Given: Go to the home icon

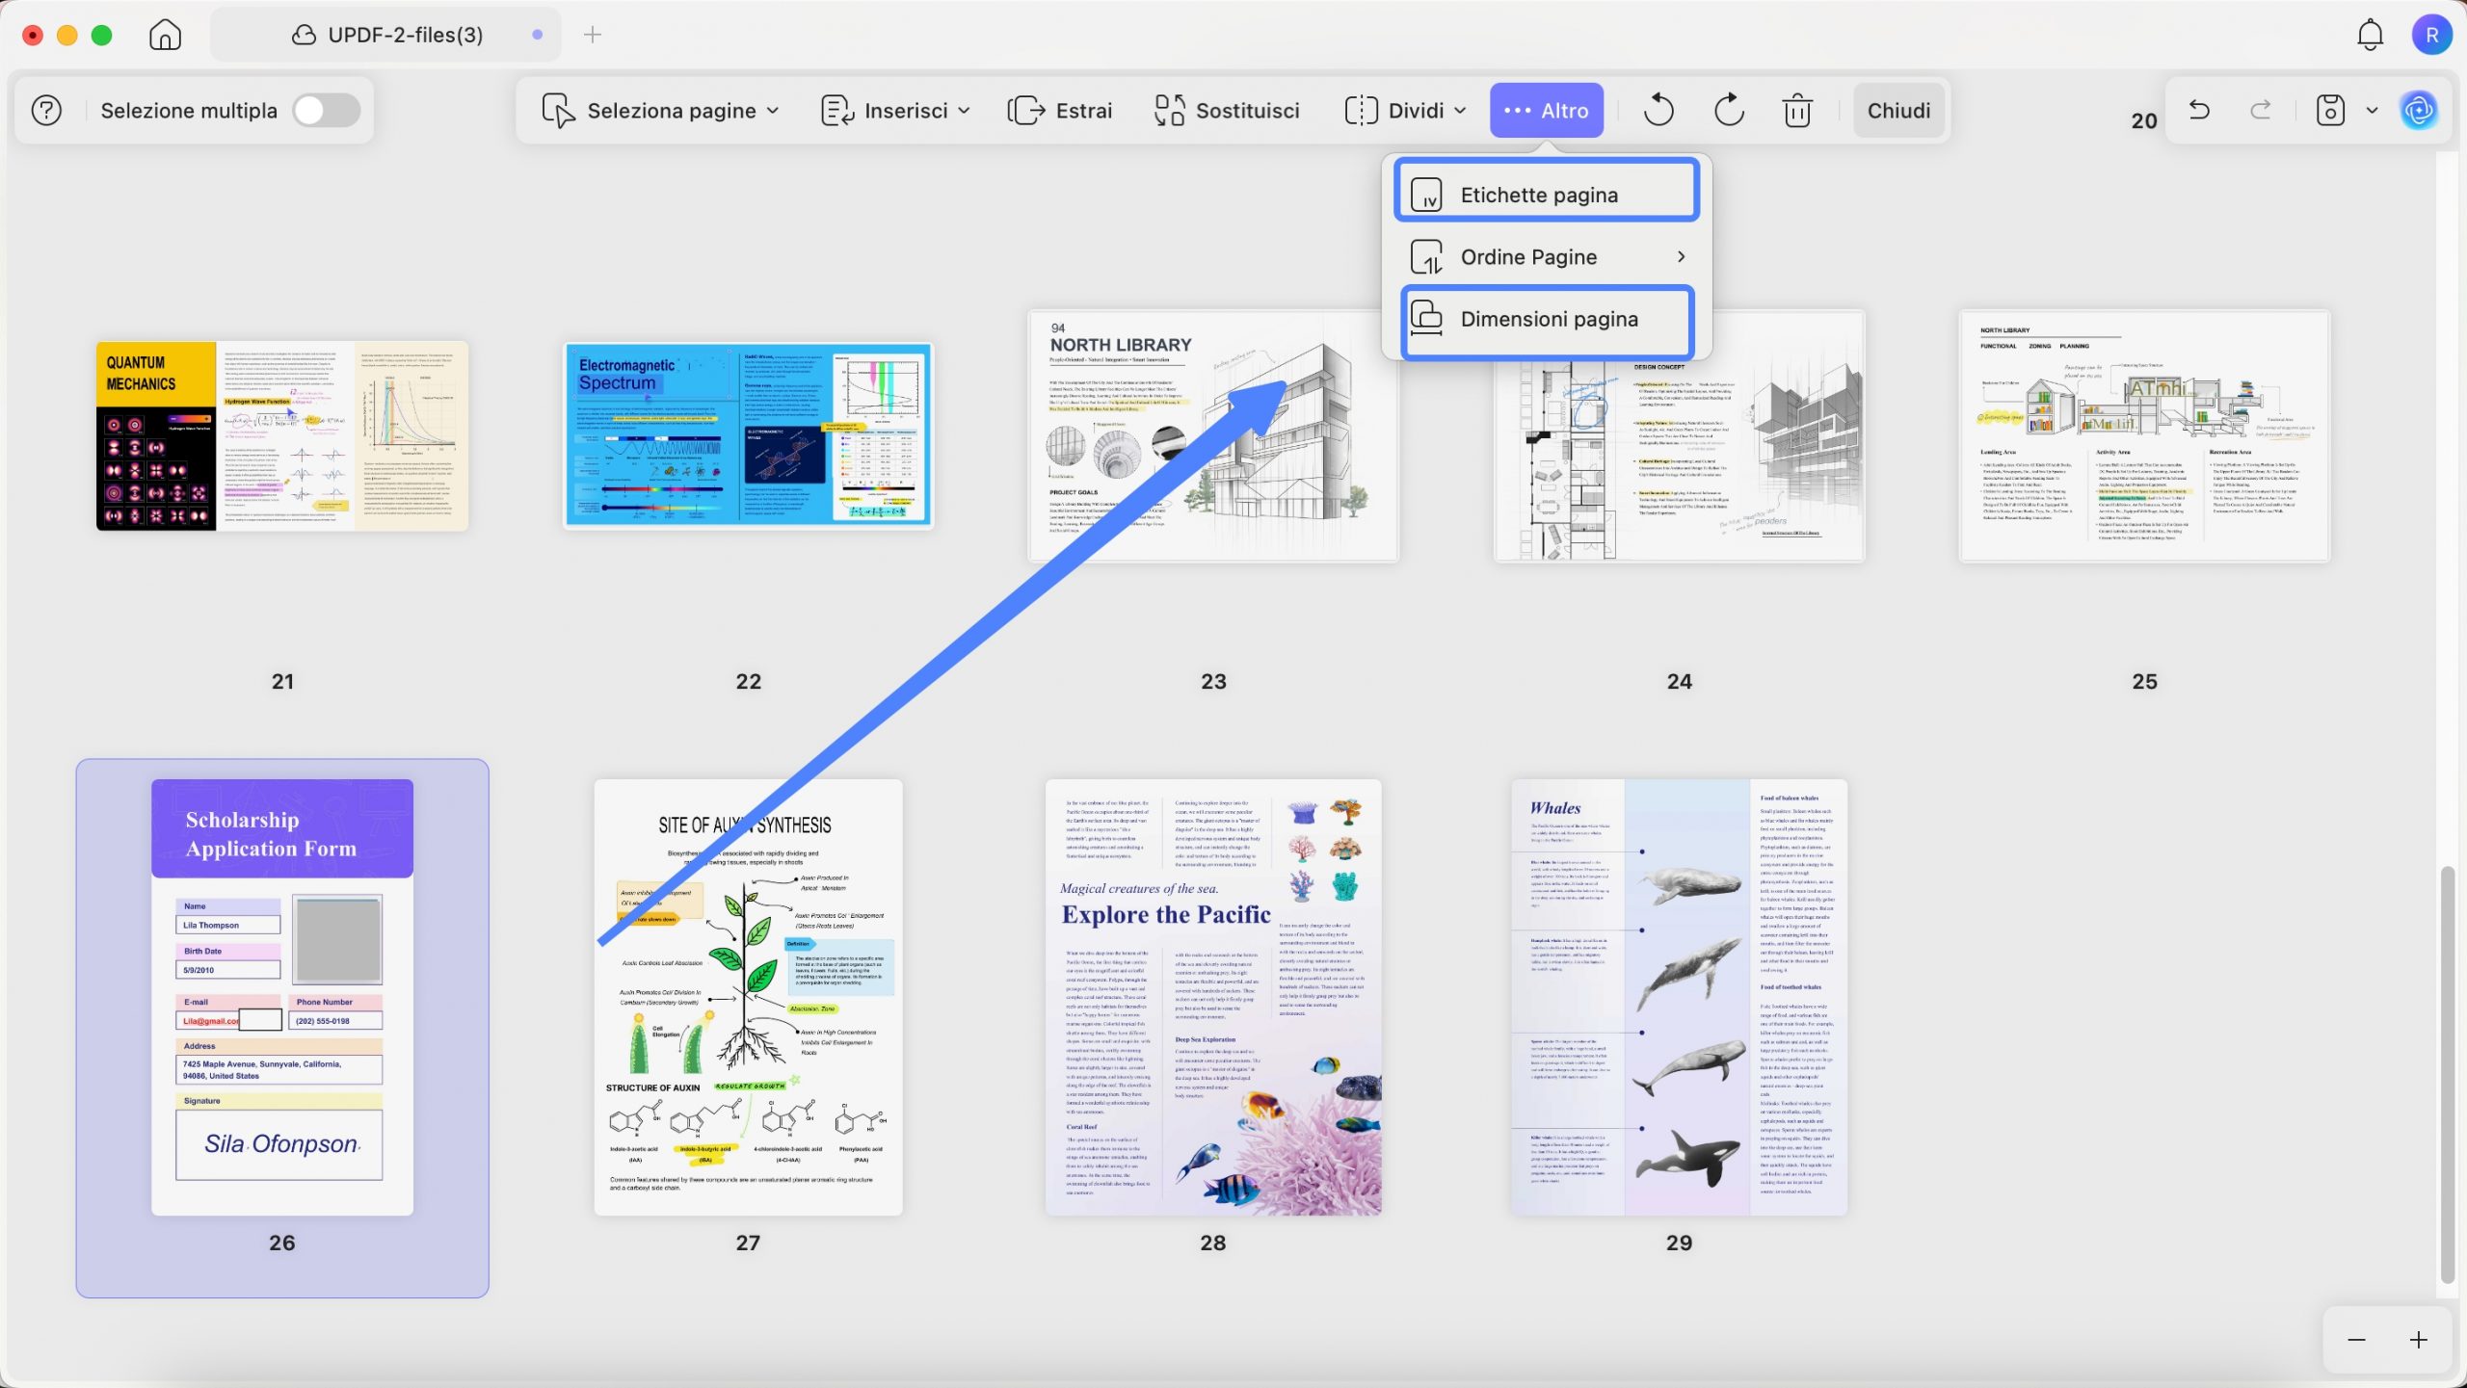Looking at the screenshot, I should click(x=165, y=36).
